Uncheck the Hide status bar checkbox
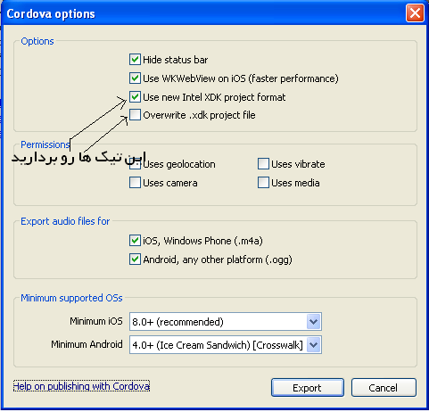 pos(135,60)
